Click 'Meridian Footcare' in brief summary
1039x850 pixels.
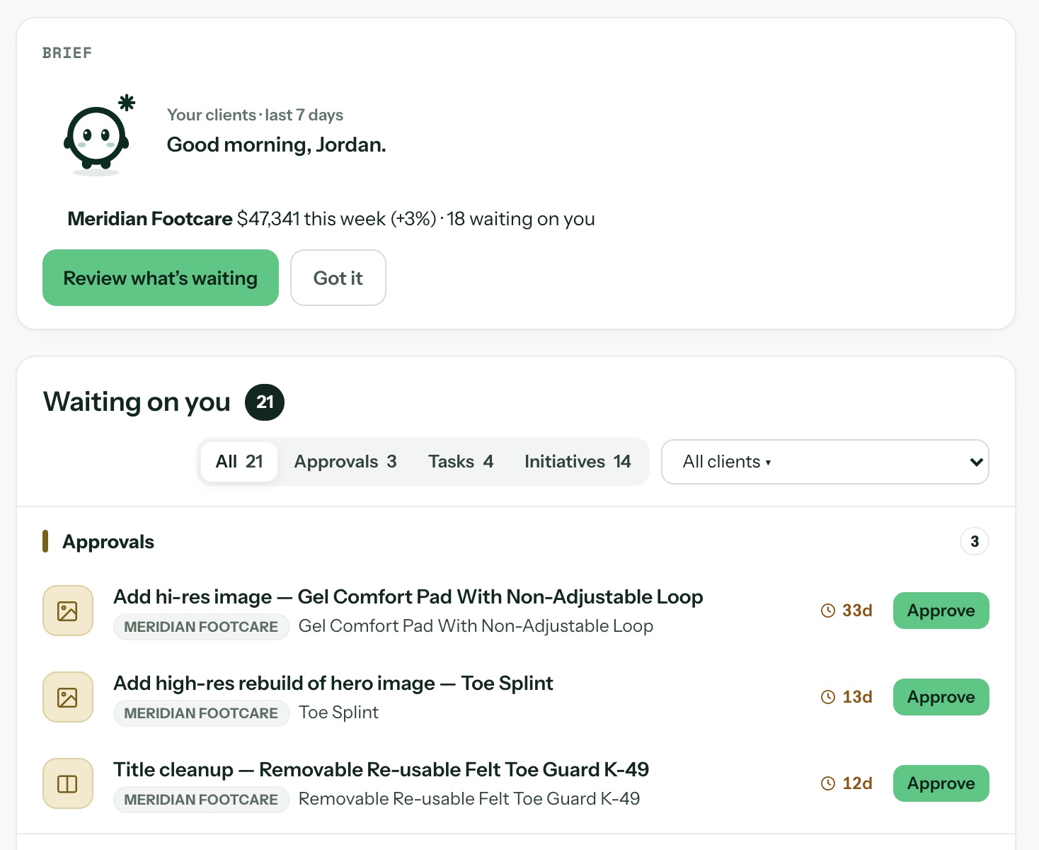point(150,219)
